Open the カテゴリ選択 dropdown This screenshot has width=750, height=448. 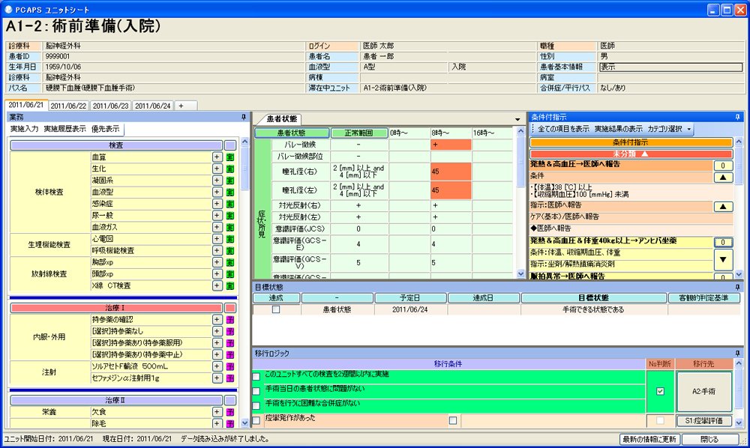point(670,129)
